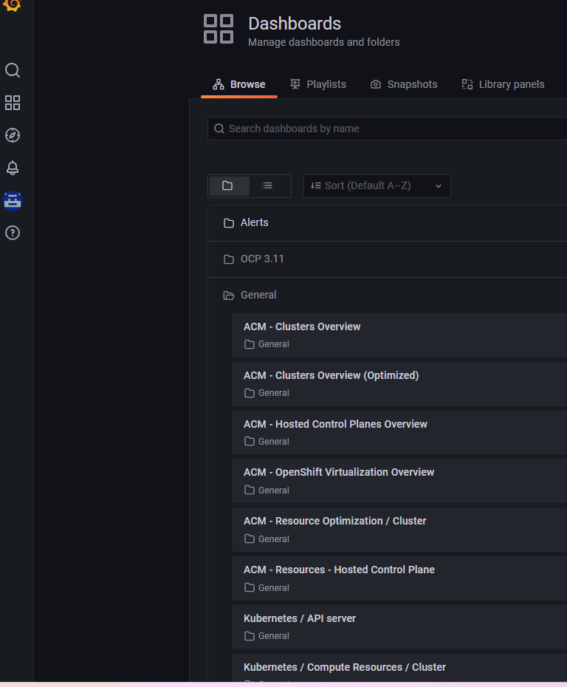
Task: Click the Search dashboards by name field
Action: [387, 129]
